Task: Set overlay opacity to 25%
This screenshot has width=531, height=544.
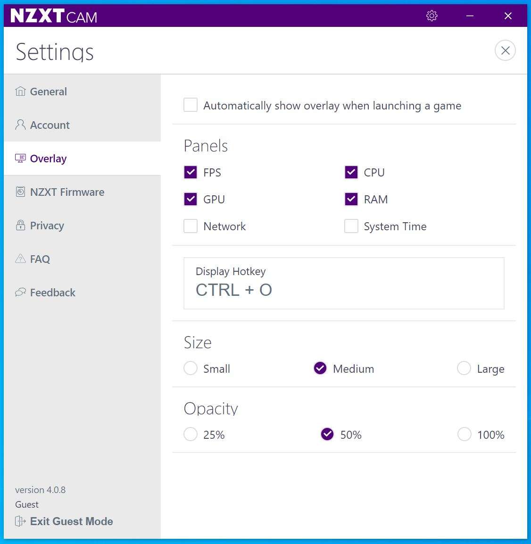Action: point(191,435)
